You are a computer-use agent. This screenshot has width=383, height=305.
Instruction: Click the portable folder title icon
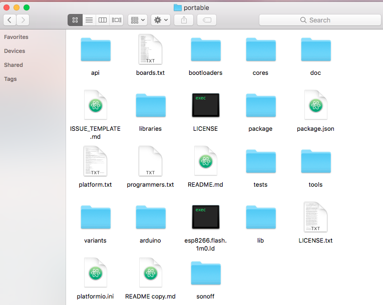pyautogui.click(x=178, y=8)
